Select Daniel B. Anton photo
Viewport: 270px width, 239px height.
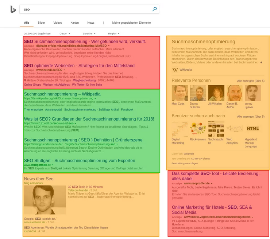point(235,93)
